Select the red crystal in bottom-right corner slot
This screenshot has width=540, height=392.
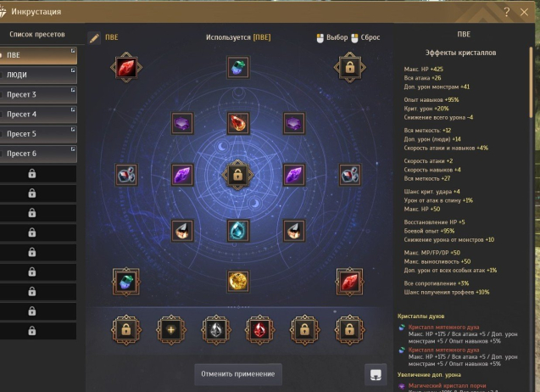(x=349, y=282)
